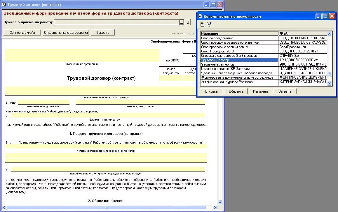The height and width of the screenshot is (212, 338).
Task: Click the наименование организации yellow field
Action: point(82,55)
